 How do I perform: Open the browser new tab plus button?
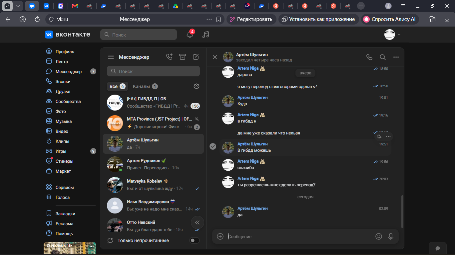[361, 6]
